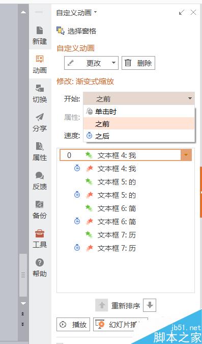The height and width of the screenshot is (344, 202).
Task: Click the vertical scrollbar thumb
Action: coord(23,275)
